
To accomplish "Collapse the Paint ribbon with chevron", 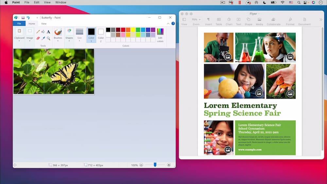I will (168, 24).
